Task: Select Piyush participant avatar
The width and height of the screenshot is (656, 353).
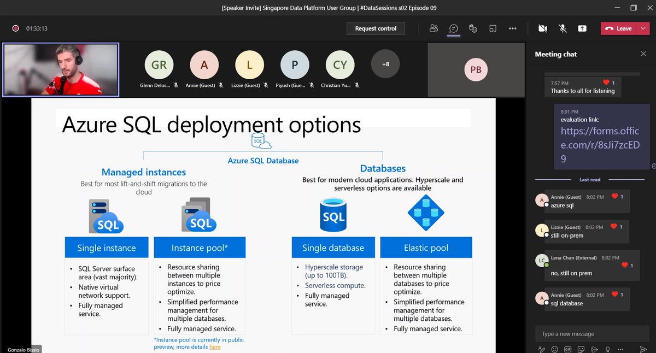Action: (x=295, y=65)
